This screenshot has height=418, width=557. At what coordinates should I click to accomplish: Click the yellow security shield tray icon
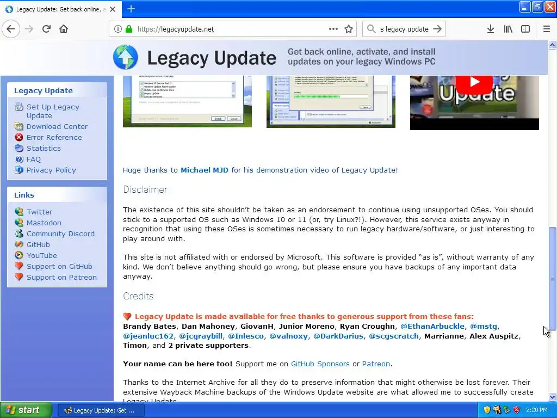point(487,410)
